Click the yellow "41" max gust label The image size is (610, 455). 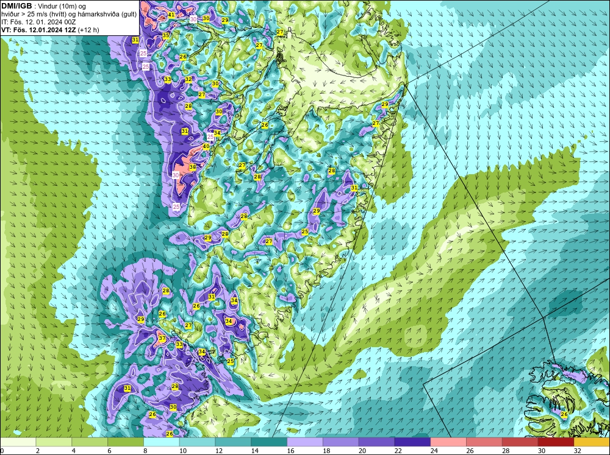171,15
